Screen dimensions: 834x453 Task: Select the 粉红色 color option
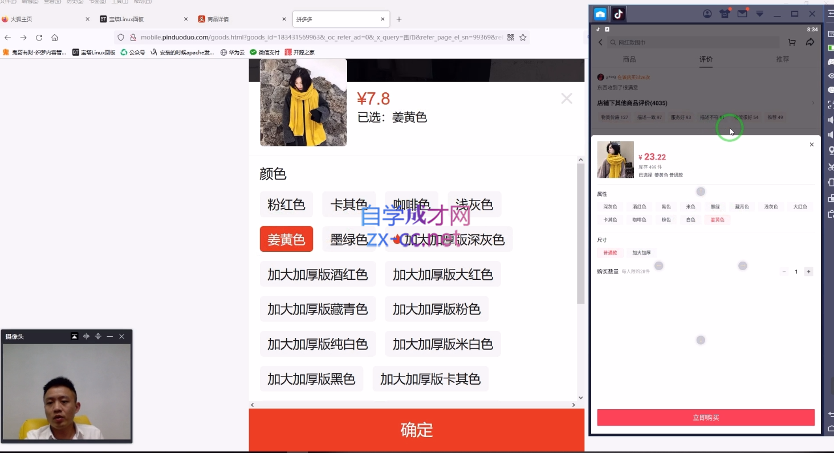pos(286,205)
